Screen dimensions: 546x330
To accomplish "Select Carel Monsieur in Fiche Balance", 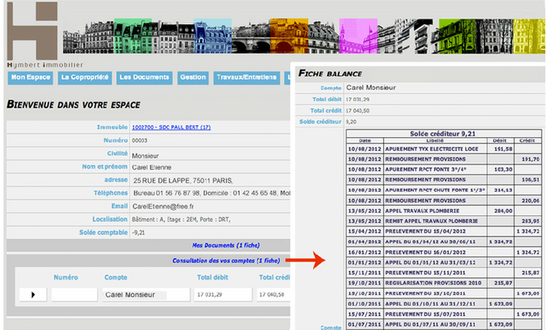I will click(x=371, y=87).
